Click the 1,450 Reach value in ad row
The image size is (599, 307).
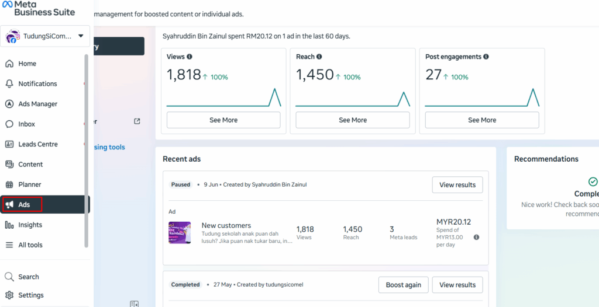(353, 229)
